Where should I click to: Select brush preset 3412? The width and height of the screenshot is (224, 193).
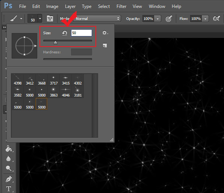pos(30,80)
